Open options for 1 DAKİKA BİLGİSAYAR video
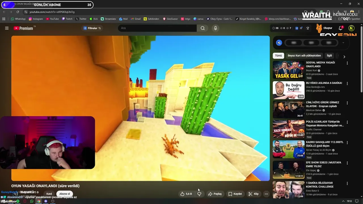 tap(347, 183)
